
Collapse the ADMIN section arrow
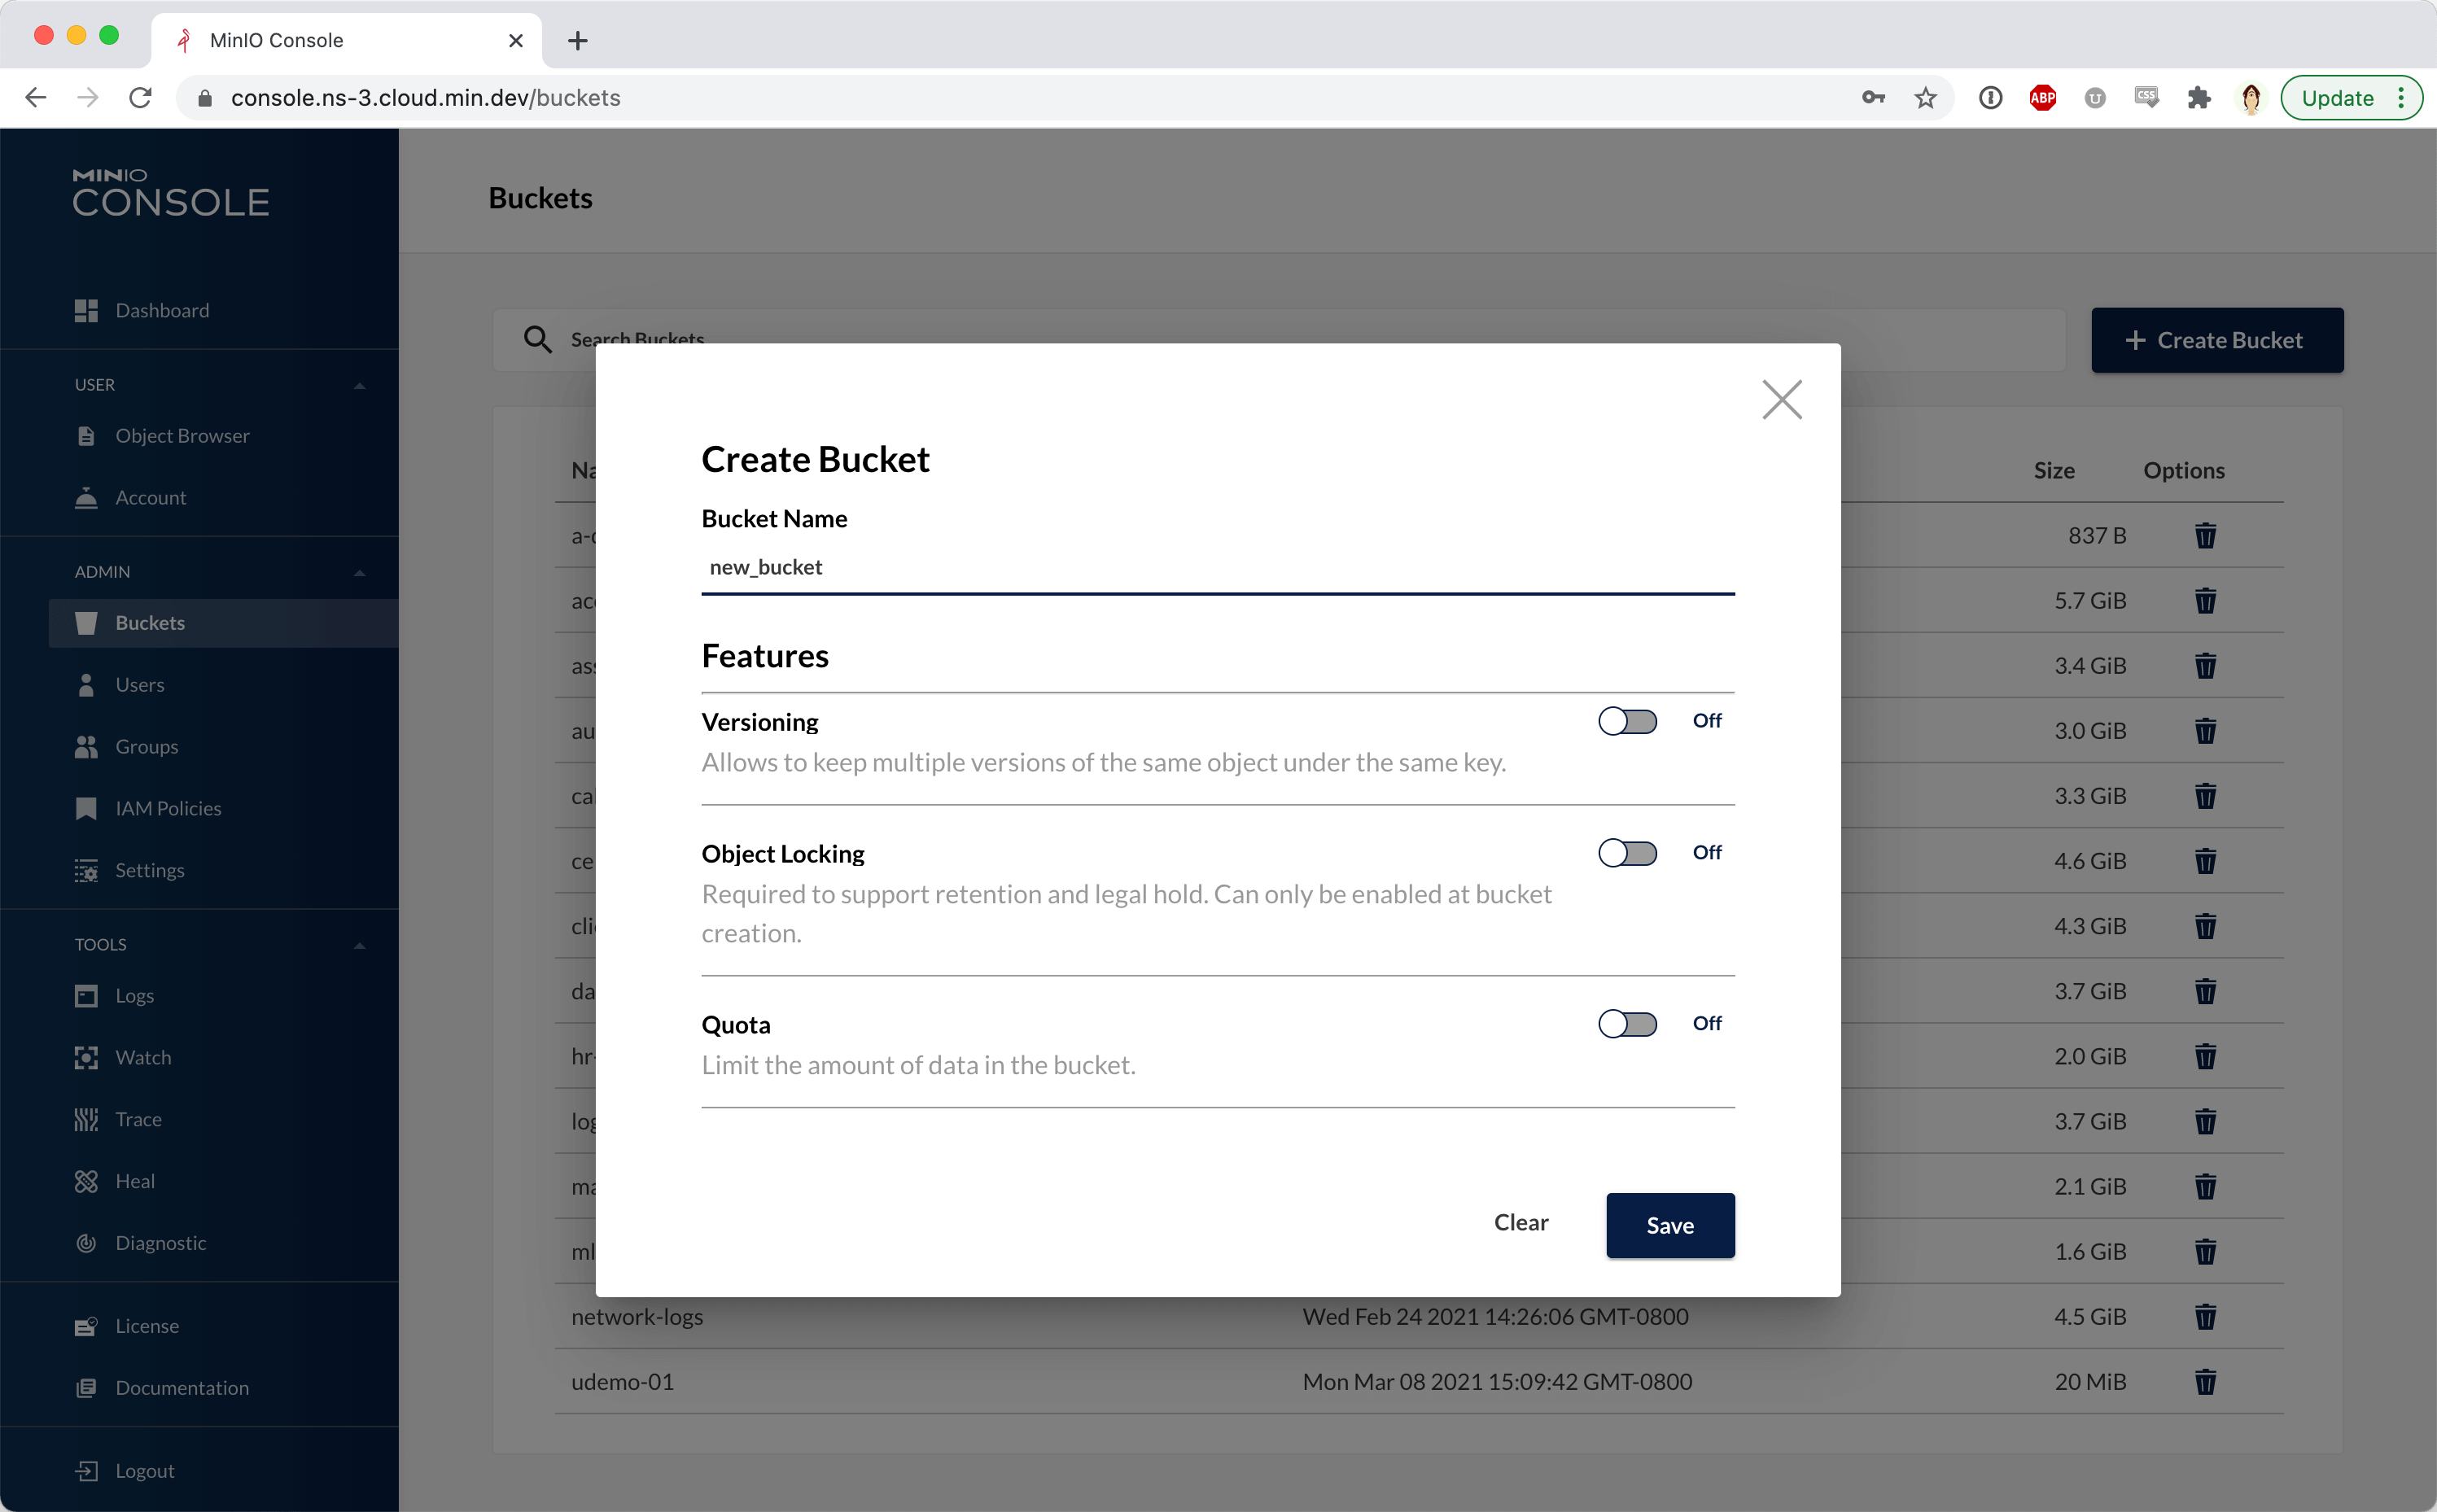pos(359,572)
